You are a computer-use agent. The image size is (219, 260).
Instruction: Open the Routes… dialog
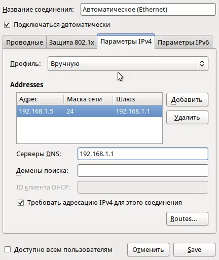[187, 219]
